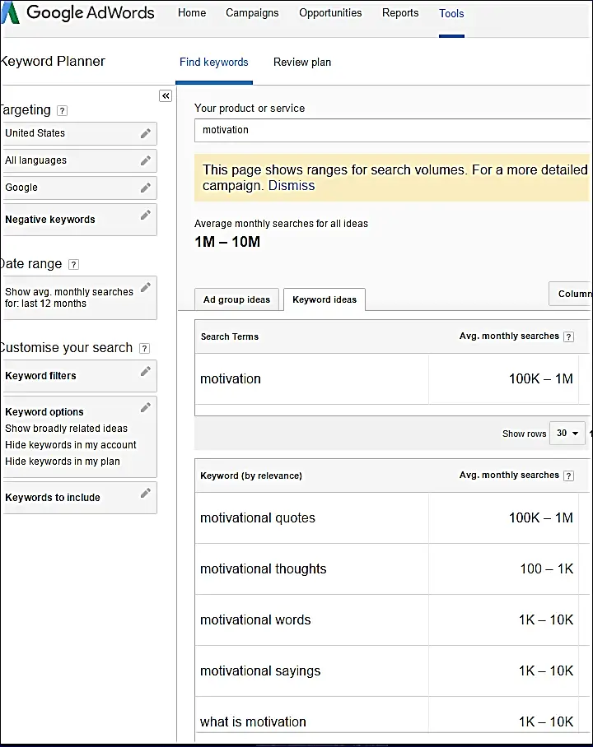The image size is (593, 747).
Task: Collapse the sidebar with double-chevron button
Action: coord(166,95)
